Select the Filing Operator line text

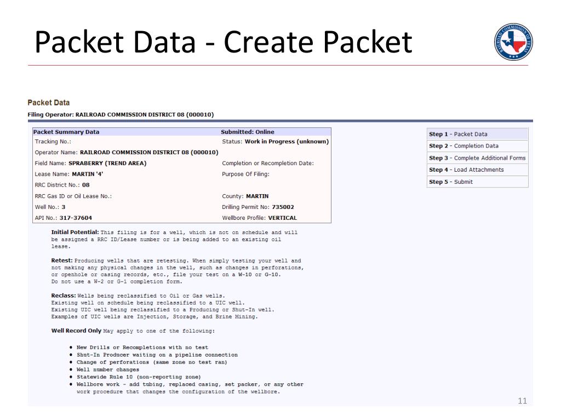pyautogui.click(x=121, y=115)
